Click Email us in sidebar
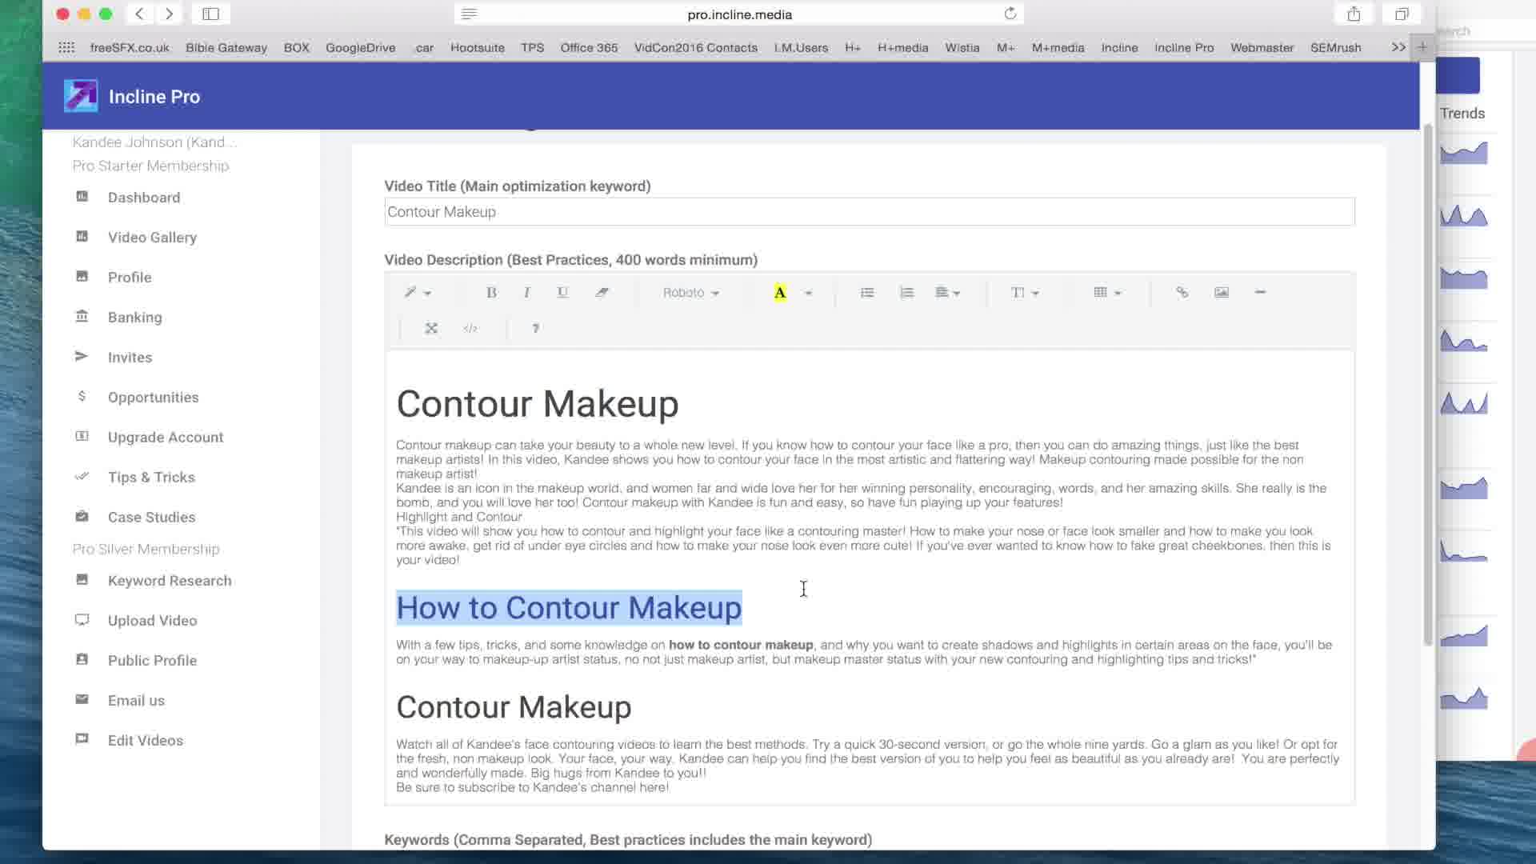Screen dimensions: 1536x864 tap(136, 701)
